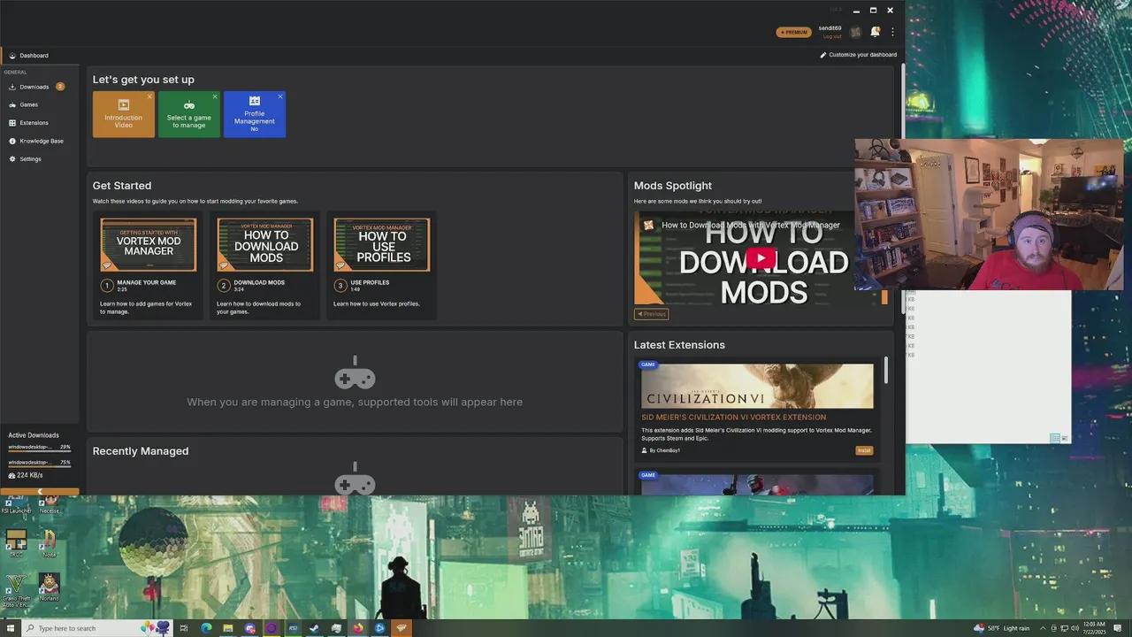Click the Introduction Video tile

(x=123, y=115)
